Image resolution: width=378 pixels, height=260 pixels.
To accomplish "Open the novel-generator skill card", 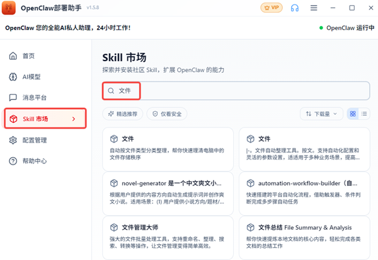I will [168, 194].
